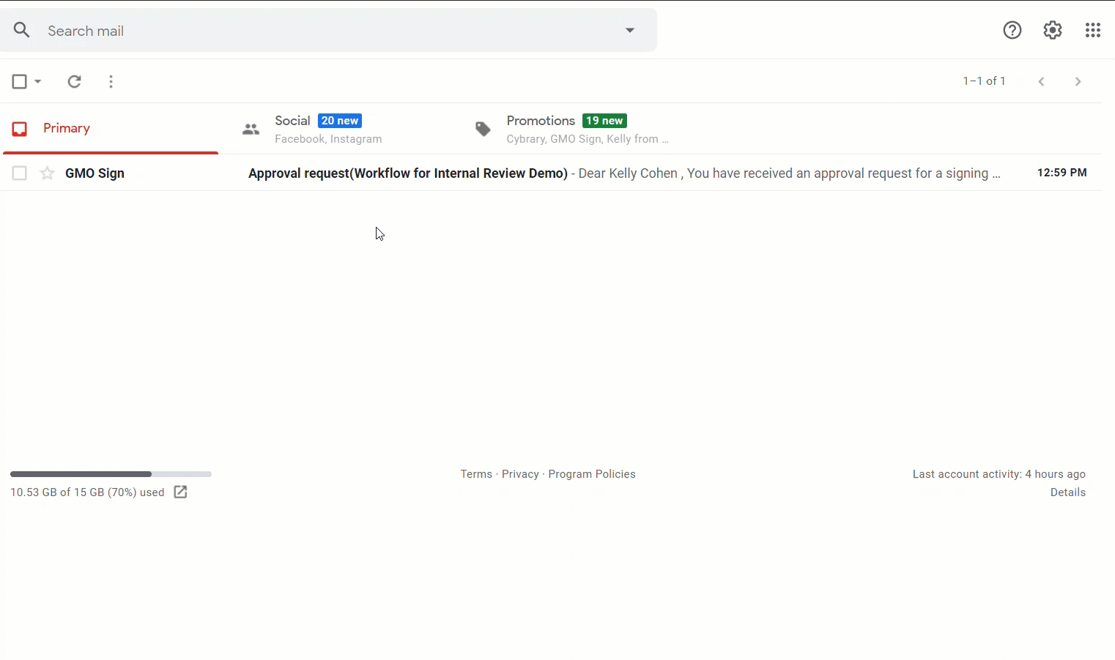1115x660 pixels.
Task: Click Facebook, Instagram subtitle text
Action: coord(328,139)
